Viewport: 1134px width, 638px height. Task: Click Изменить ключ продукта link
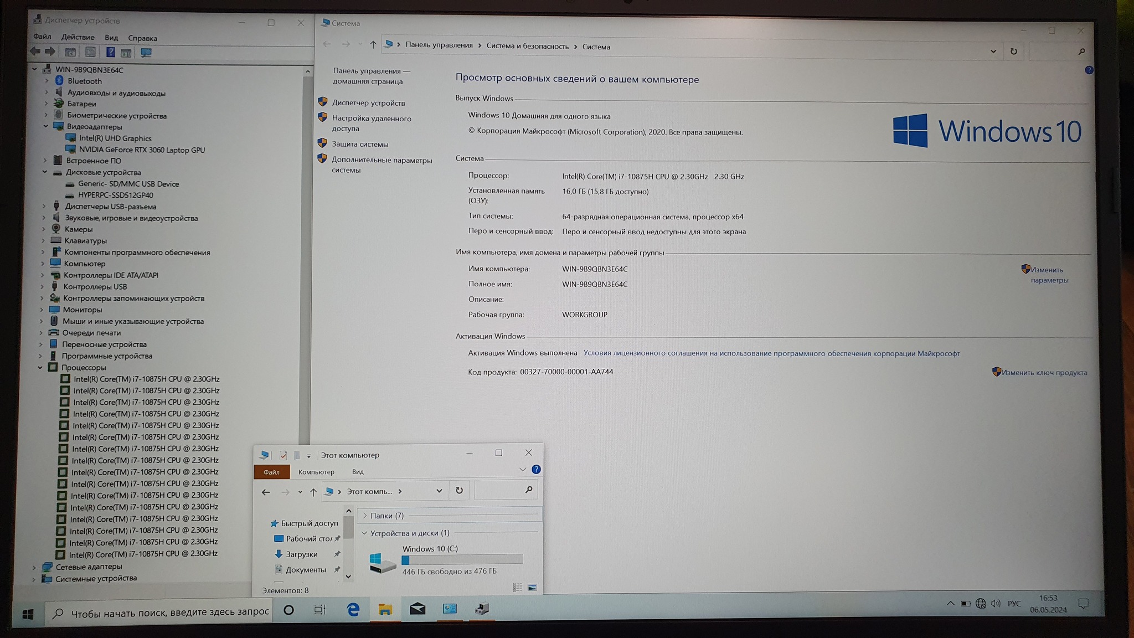tap(1044, 372)
